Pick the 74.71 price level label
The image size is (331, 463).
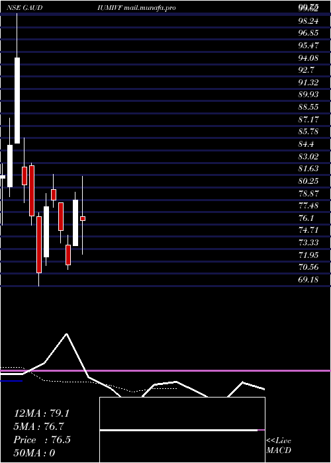(x=308, y=230)
